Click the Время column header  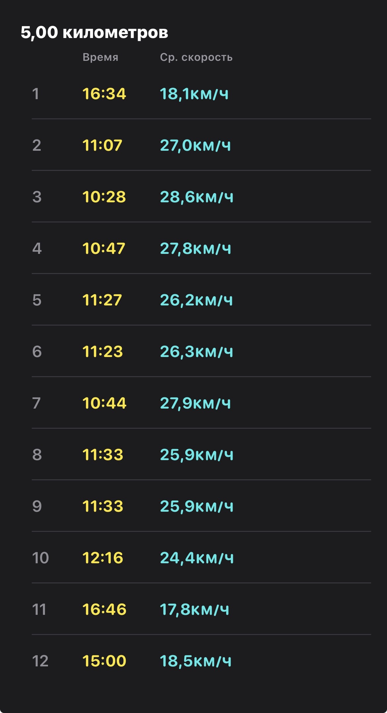tap(101, 57)
